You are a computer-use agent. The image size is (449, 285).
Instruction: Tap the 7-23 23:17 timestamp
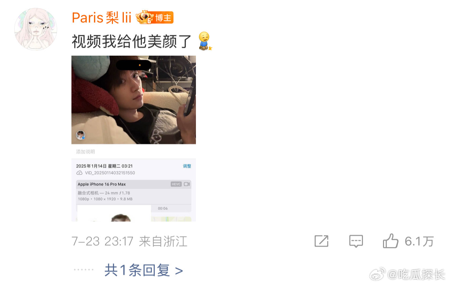click(102, 242)
